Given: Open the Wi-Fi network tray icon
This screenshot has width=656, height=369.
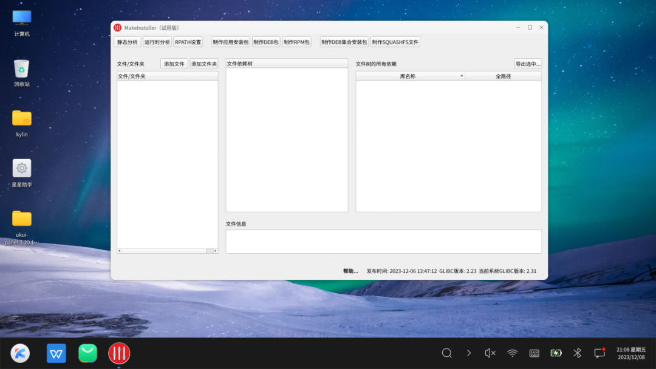Looking at the screenshot, I should pyautogui.click(x=513, y=353).
